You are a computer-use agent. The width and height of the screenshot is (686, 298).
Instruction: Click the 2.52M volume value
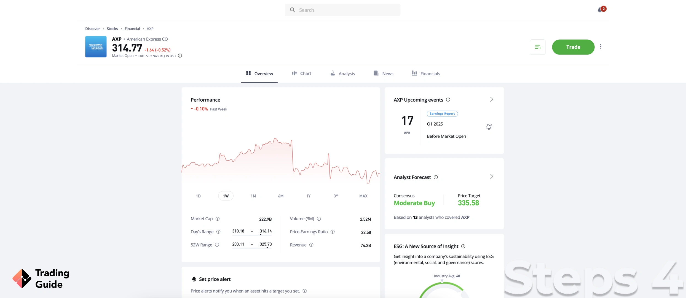pyautogui.click(x=365, y=219)
